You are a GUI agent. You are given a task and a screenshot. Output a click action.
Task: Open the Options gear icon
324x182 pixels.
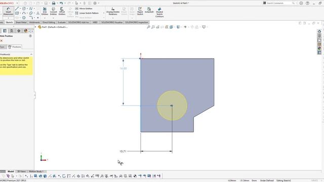point(95,3)
